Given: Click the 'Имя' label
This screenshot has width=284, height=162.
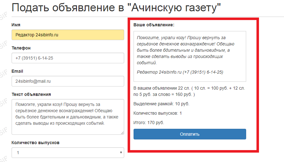Looking at the screenshot, I should (16, 25).
